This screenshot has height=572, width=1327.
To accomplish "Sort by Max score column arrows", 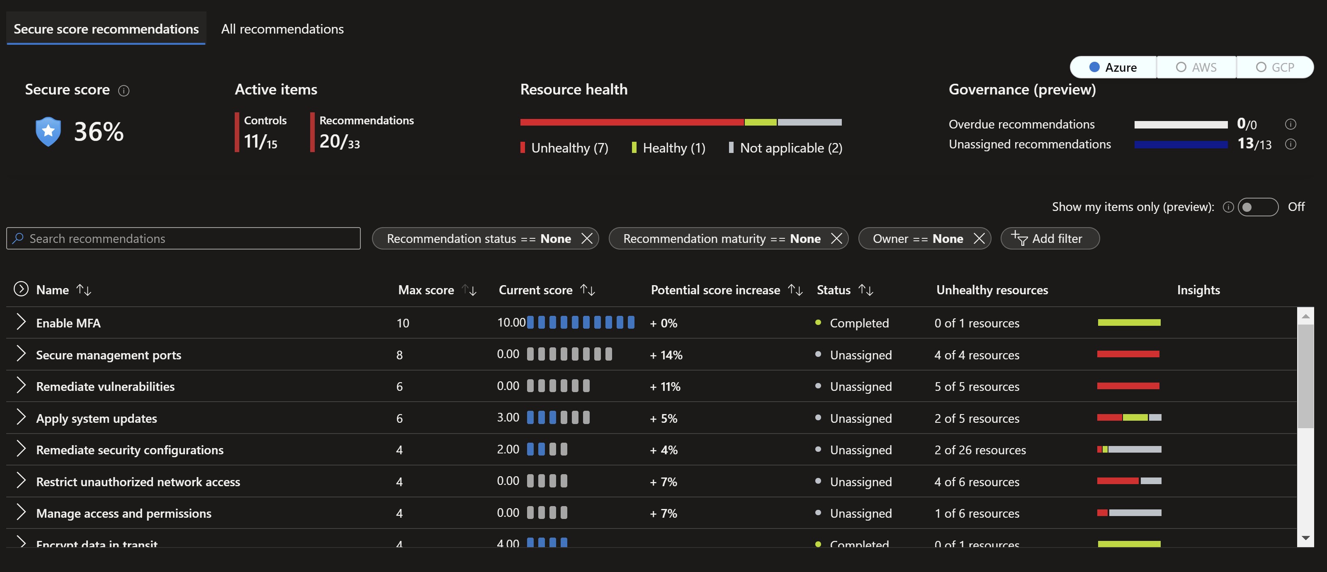I will point(469,290).
